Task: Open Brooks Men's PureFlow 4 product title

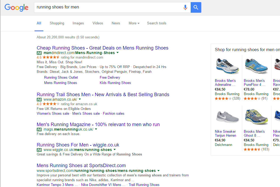Action: (x=254, y=83)
